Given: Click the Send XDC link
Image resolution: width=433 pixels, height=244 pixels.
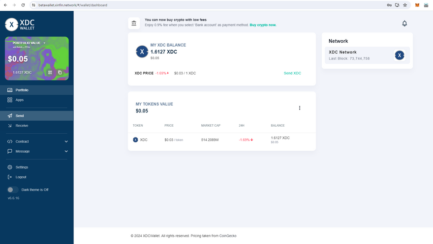Looking at the screenshot, I should 292,73.
